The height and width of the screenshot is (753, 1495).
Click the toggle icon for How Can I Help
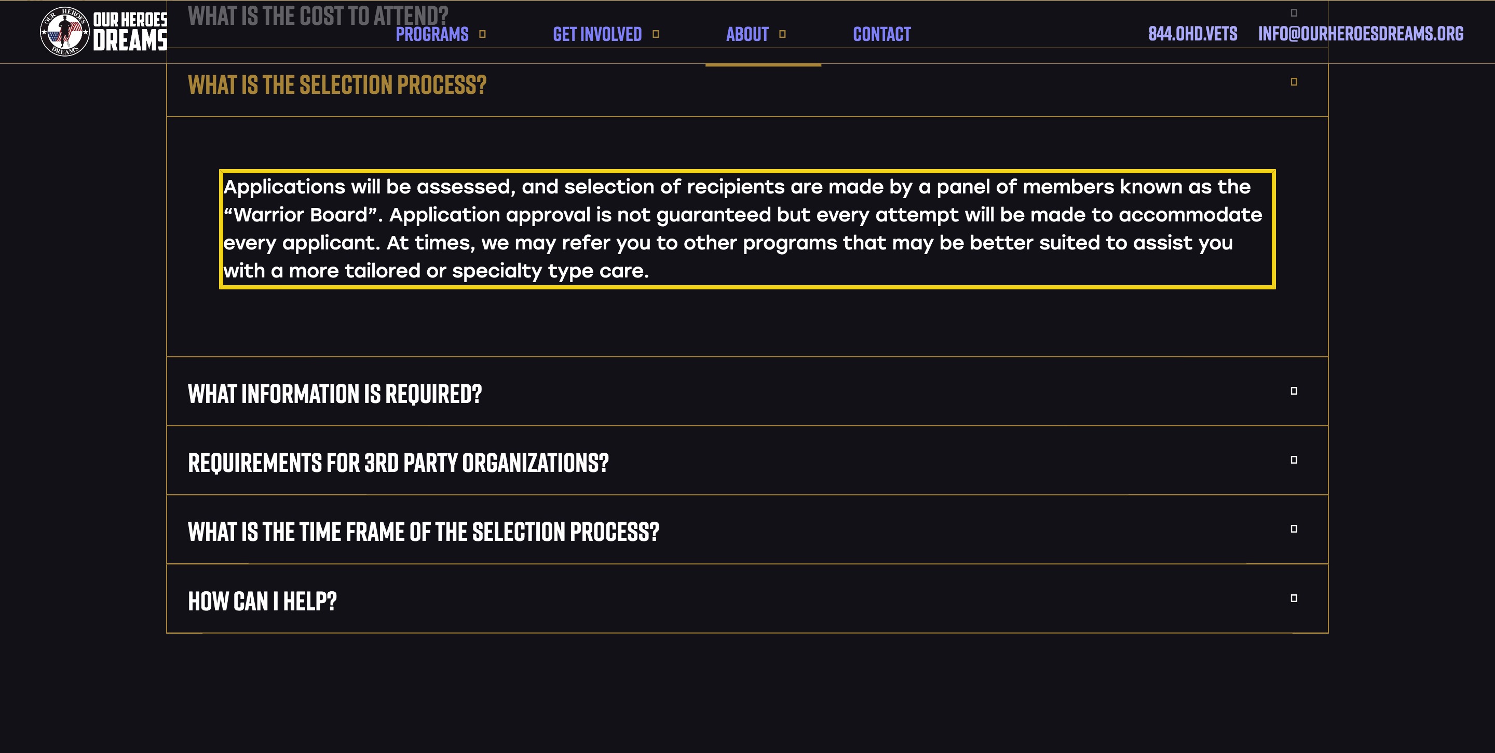(1294, 598)
